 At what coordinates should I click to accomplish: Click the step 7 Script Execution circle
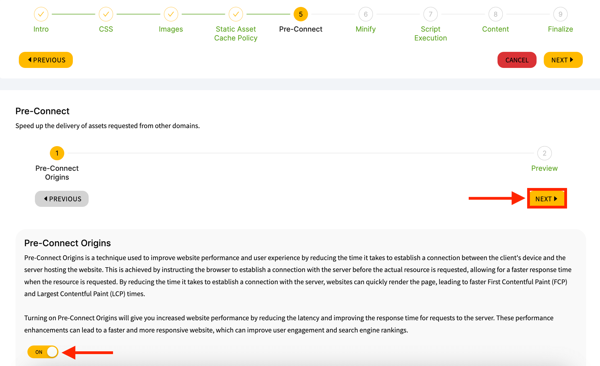click(x=430, y=14)
